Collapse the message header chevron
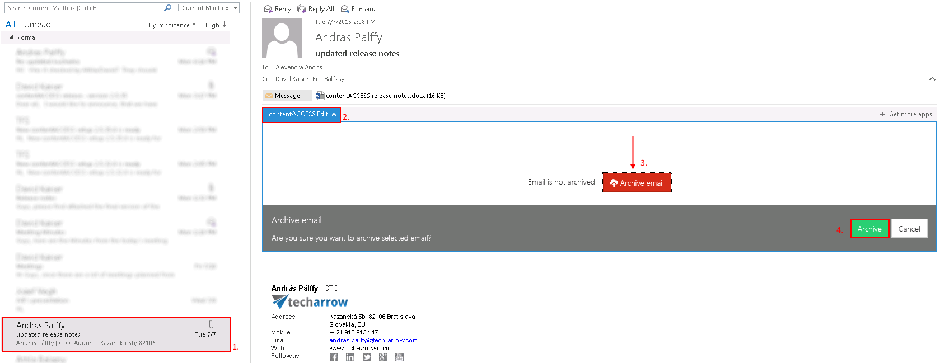This screenshot has width=940, height=363. (x=932, y=79)
